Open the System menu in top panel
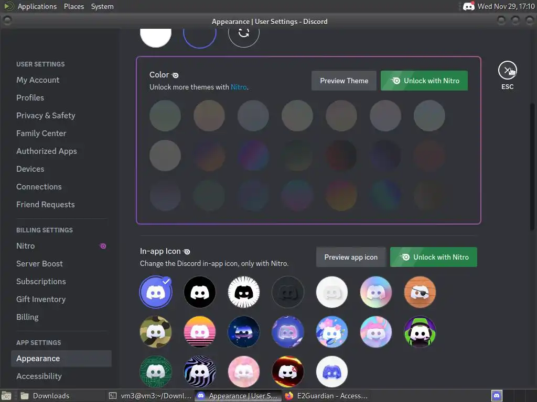This screenshot has height=402, width=537. point(102,6)
